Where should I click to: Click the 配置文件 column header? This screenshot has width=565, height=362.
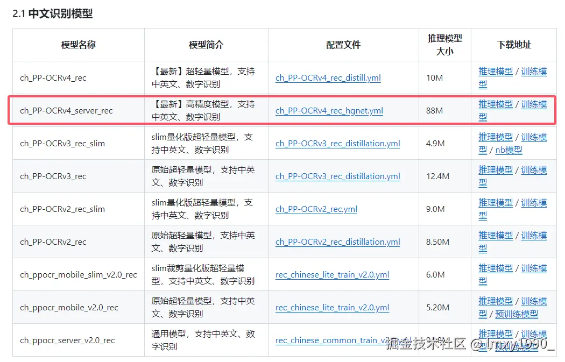343,45
